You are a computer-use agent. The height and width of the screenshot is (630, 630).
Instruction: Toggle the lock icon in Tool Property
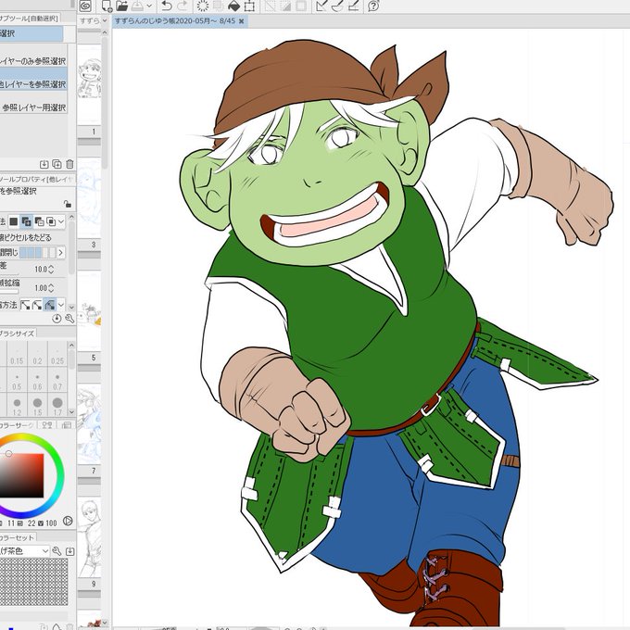(x=68, y=204)
